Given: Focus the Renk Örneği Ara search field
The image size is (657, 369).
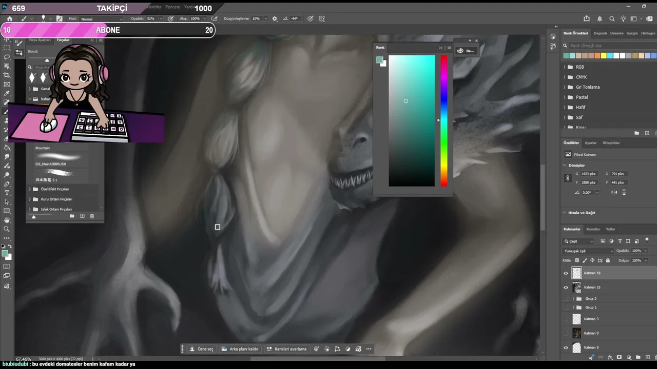Looking at the screenshot, I should click(x=609, y=46).
